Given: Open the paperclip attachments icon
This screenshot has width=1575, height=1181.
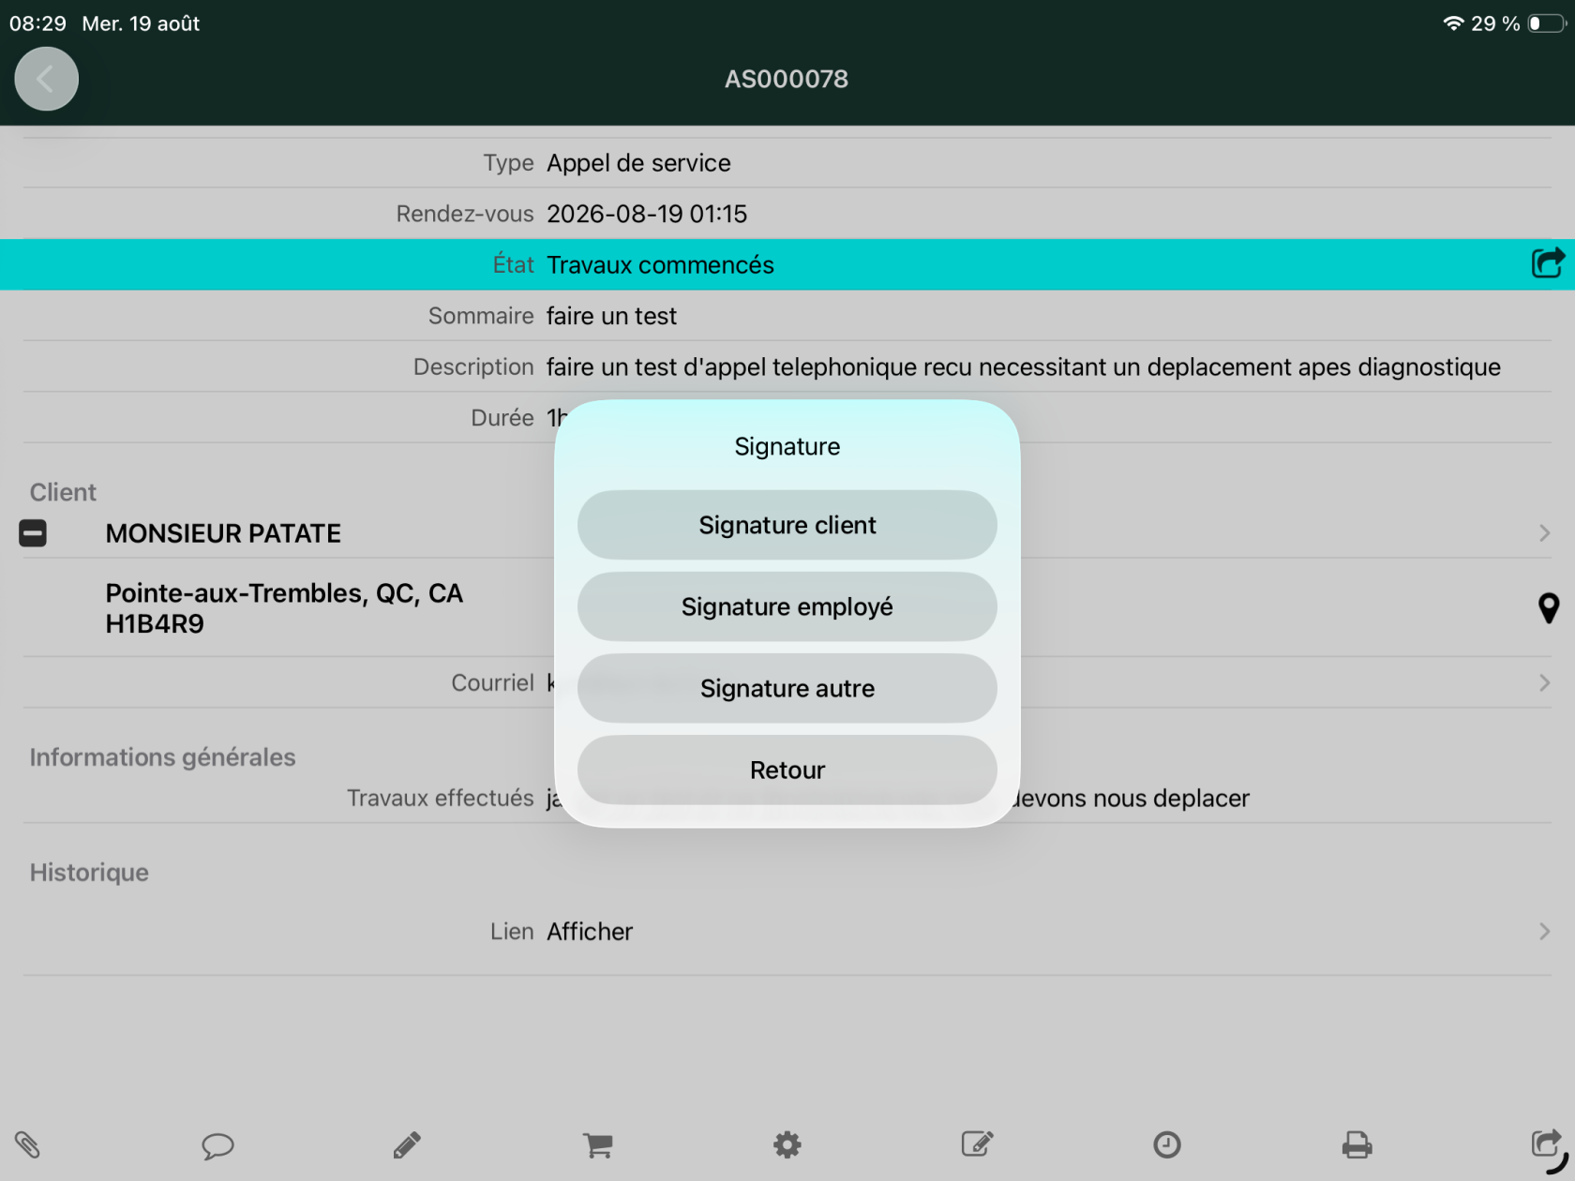Looking at the screenshot, I should point(27,1144).
